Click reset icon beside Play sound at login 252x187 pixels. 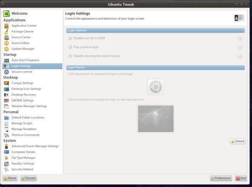coord(240,47)
